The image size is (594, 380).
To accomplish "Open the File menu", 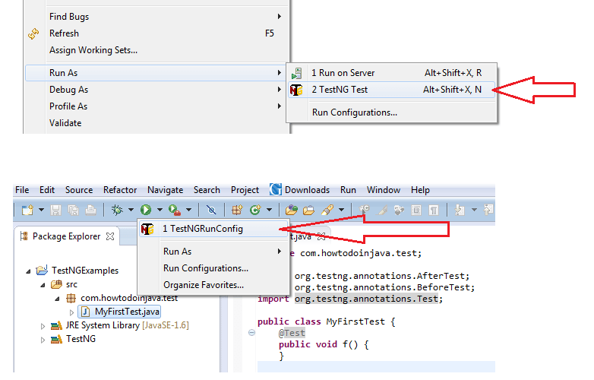I will [x=22, y=190].
